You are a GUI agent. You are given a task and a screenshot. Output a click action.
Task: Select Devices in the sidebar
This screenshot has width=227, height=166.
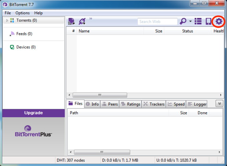pos(26,47)
